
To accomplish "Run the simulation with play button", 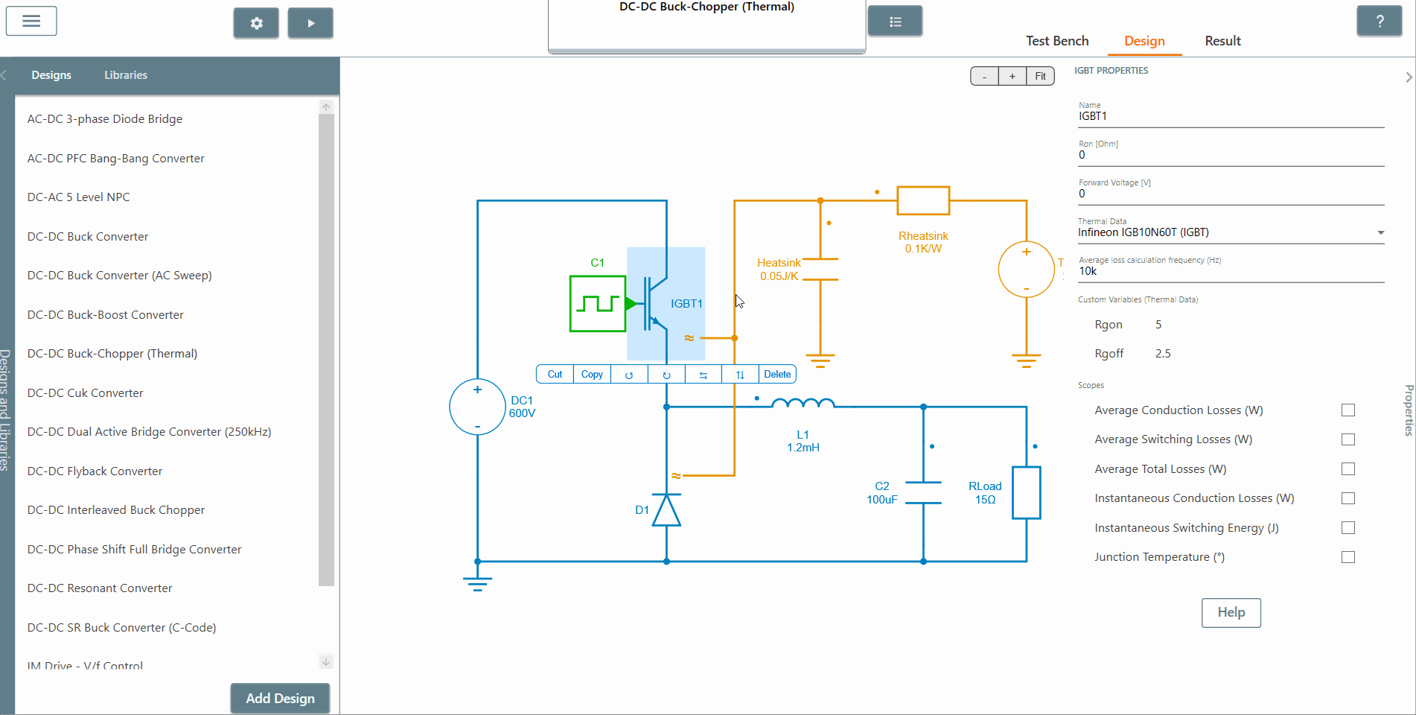I will point(310,23).
